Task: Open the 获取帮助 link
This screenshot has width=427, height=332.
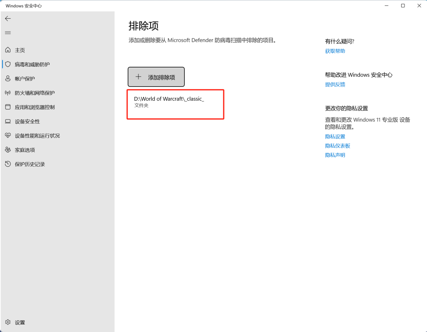Action: pyautogui.click(x=335, y=51)
